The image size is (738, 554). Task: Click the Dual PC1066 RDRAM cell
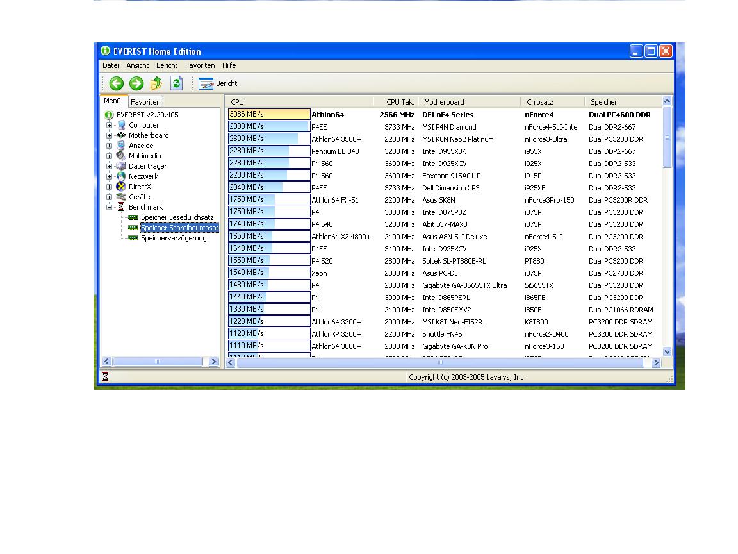(x=621, y=310)
